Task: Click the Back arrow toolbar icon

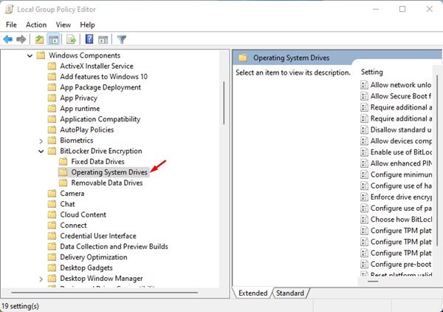Action: pos(8,39)
